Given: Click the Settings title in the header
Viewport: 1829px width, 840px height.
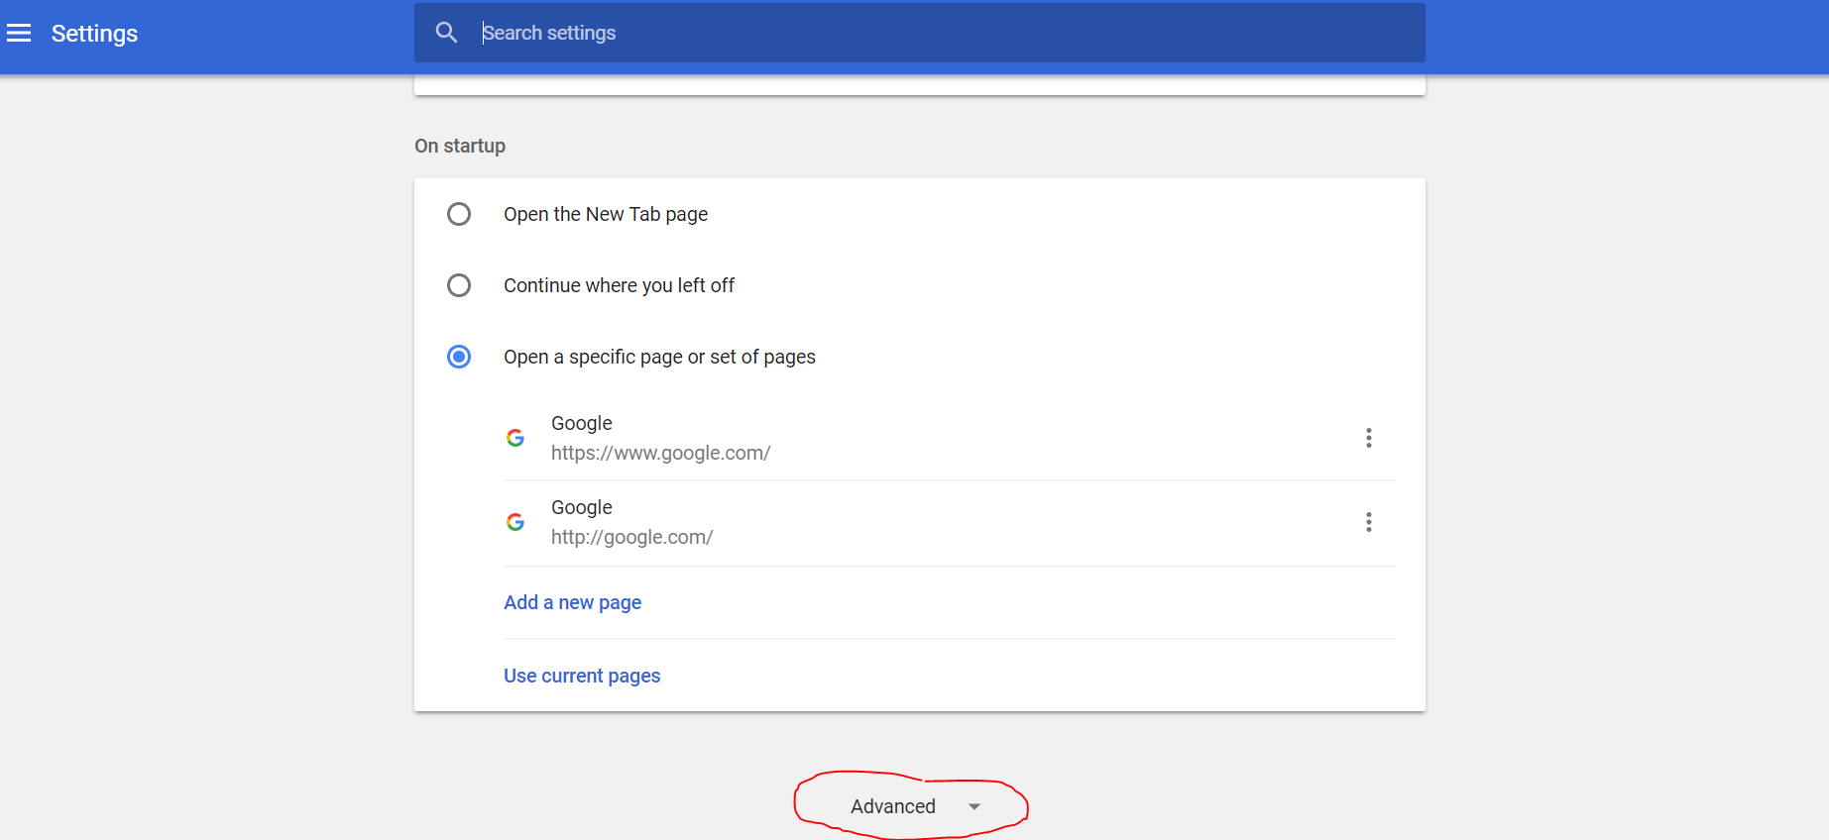Looking at the screenshot, I should pyautogui.click(x=94, y=34).
